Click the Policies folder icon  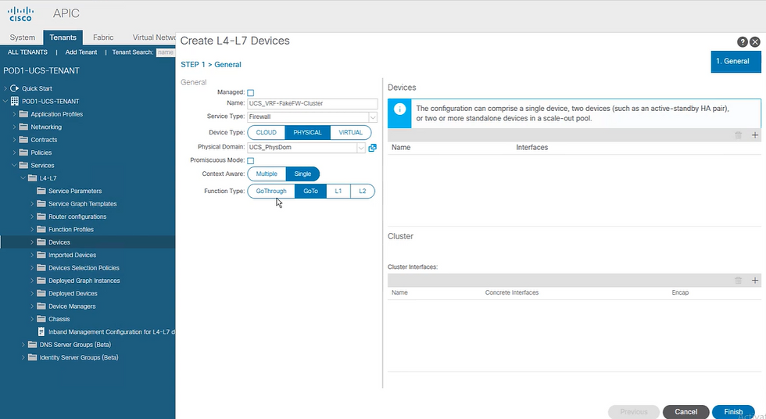pos(23,152)
